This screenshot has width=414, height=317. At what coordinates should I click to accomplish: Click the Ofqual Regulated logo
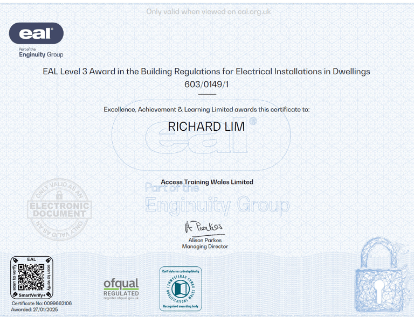click(121, 289)
